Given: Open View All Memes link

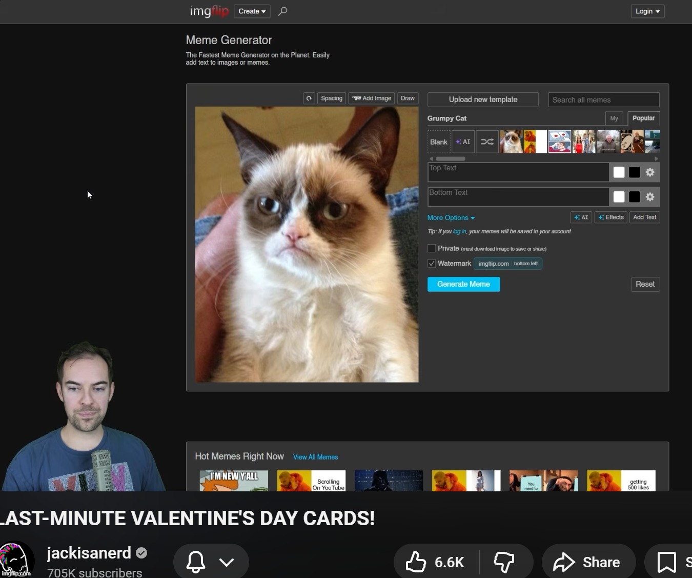Looking at the screenshot, I should pyautogui.click(x=315, y=456).
